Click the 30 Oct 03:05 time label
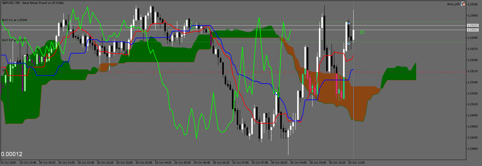The image size is (482, 166). point(124,163)
